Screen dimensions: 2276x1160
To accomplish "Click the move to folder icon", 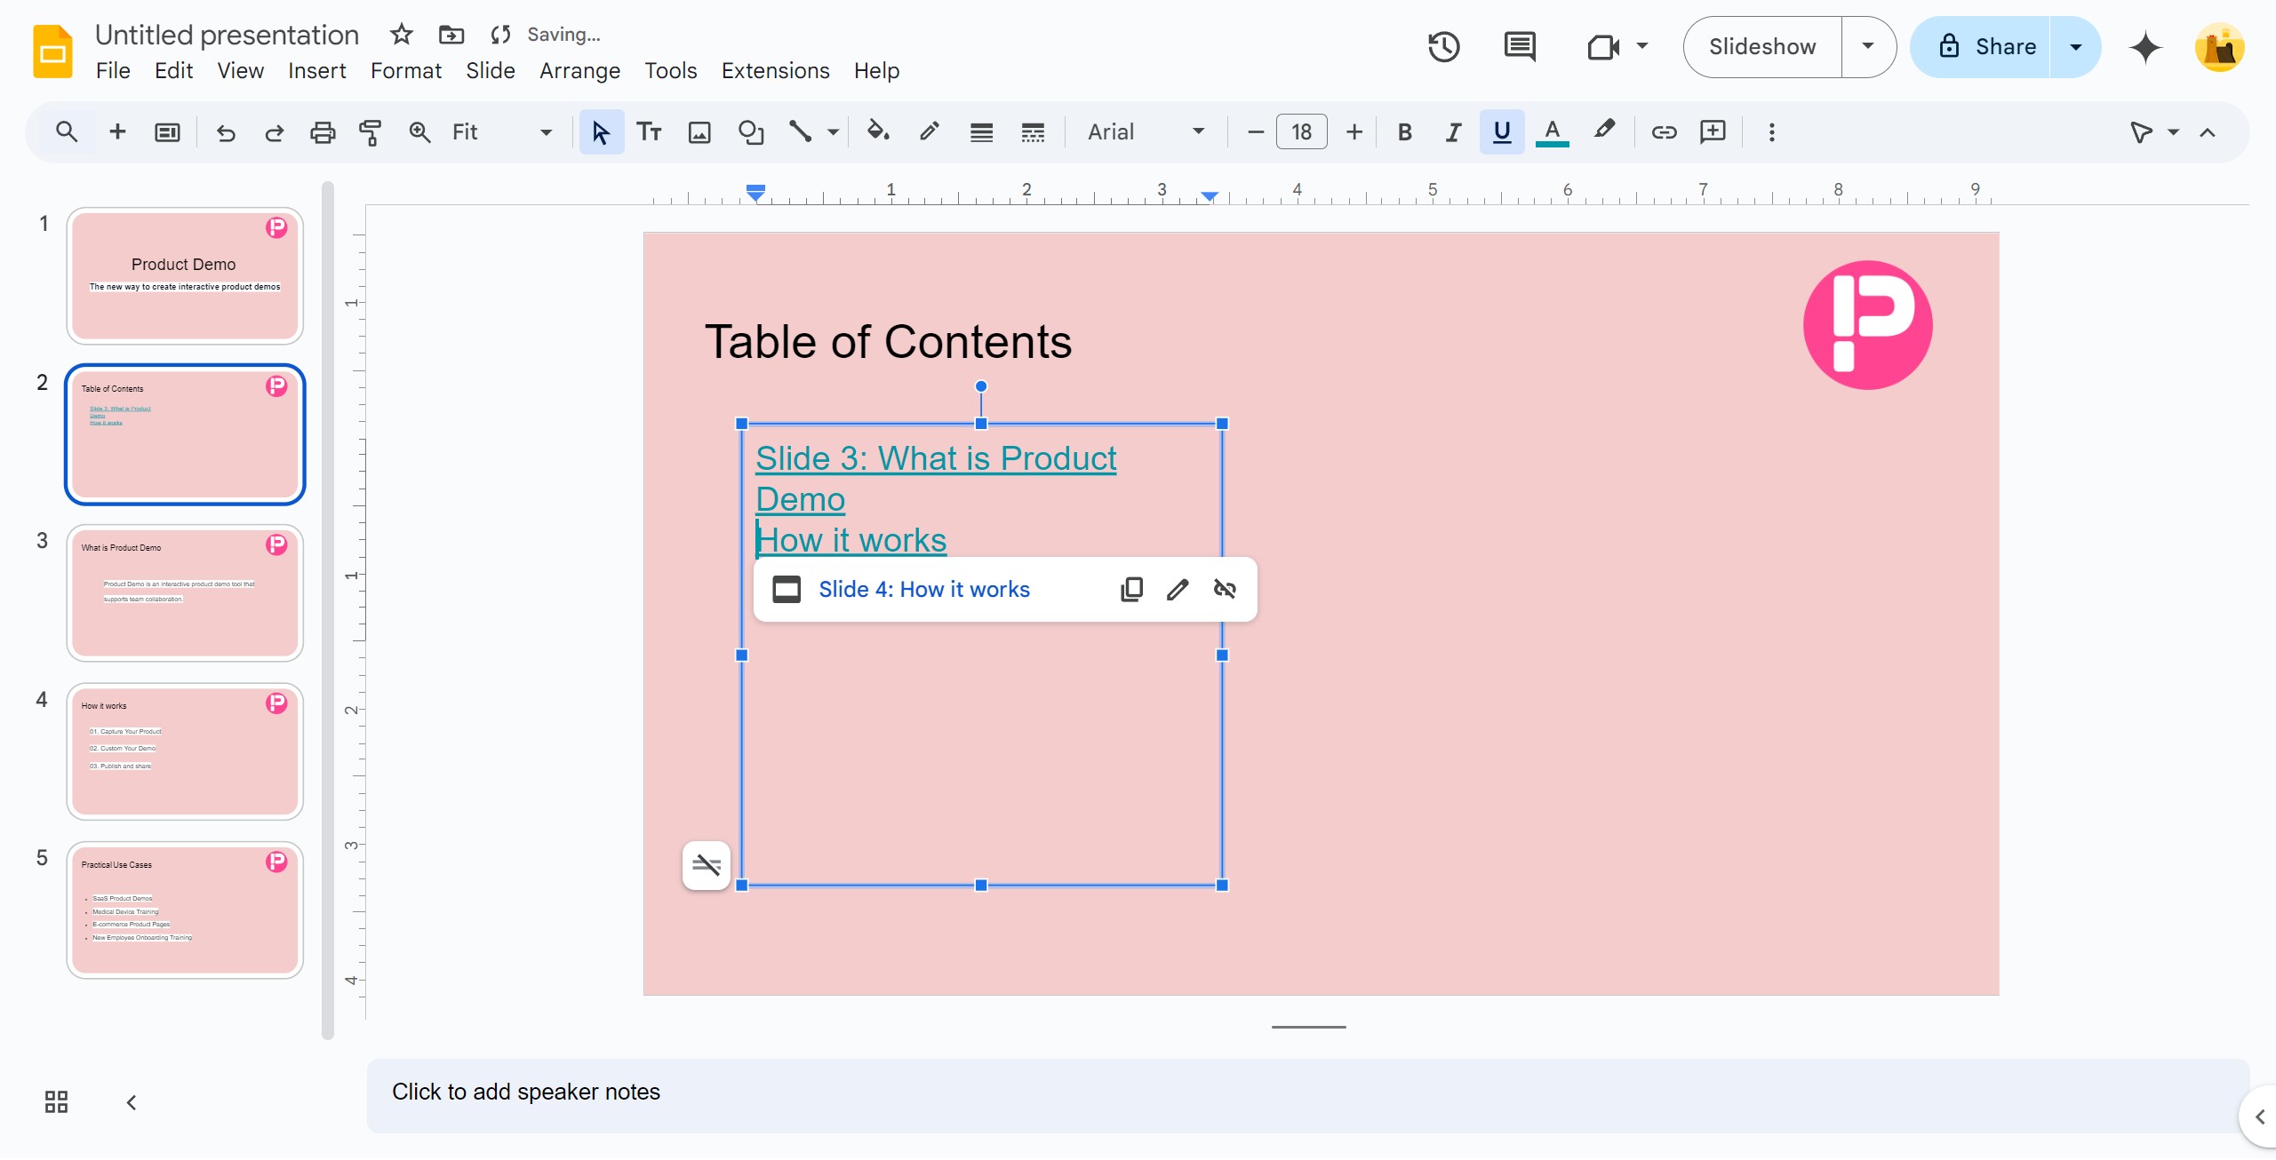I will click(x=451, y=35).
